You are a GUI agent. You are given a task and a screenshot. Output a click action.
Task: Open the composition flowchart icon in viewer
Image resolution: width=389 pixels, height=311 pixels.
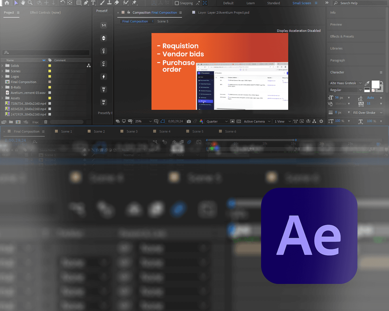coord(314,121)
